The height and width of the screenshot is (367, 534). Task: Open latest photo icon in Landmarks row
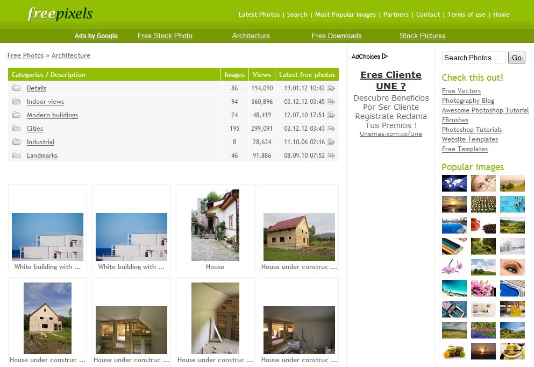pyautogui.click(x=331, y=156)
